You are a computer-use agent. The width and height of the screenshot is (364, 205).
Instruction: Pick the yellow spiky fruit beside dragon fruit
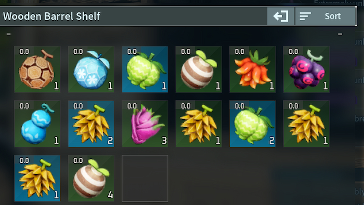pos(199,124)
